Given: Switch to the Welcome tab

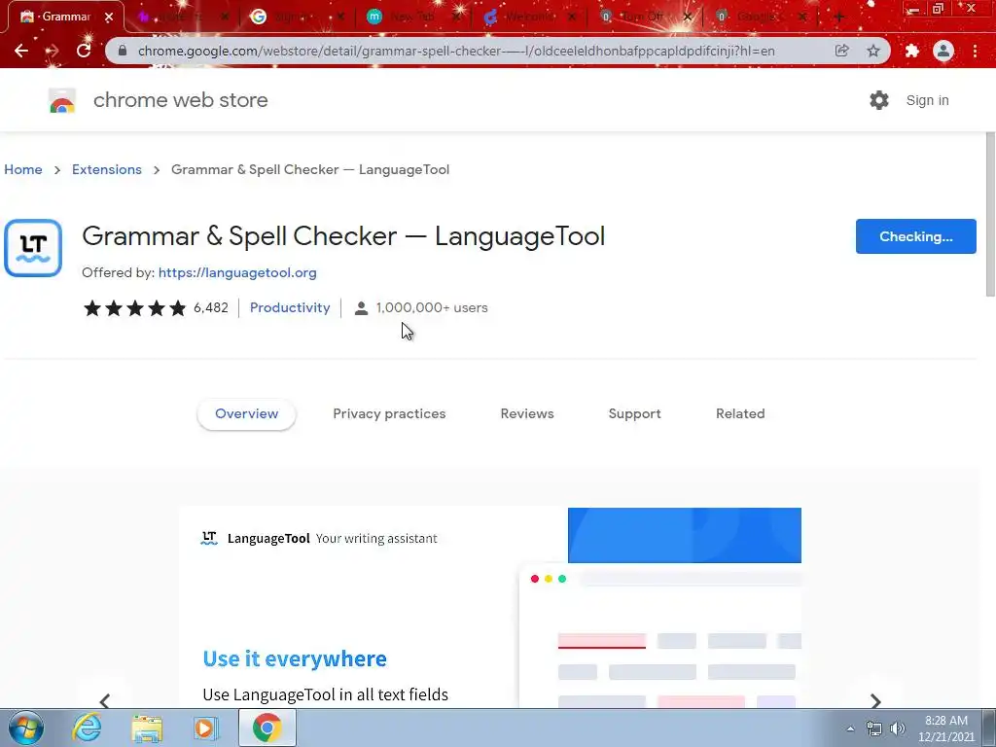Looking at the screenshot, I should point(528,18).
